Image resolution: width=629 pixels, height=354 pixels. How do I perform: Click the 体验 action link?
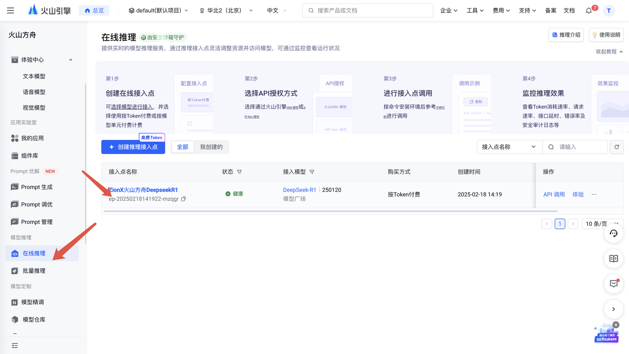(578, 194)
